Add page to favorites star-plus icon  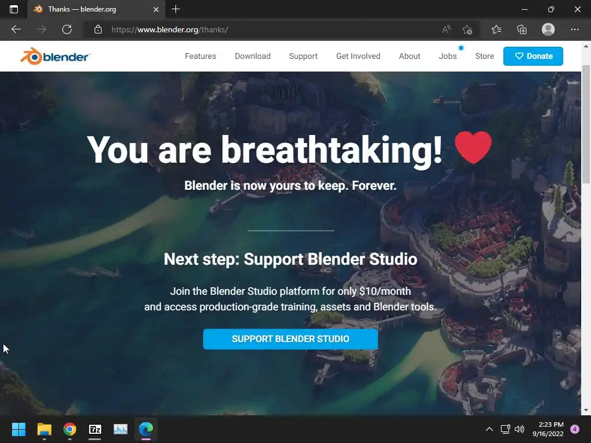pyautogui.click(x=467, y=29)
